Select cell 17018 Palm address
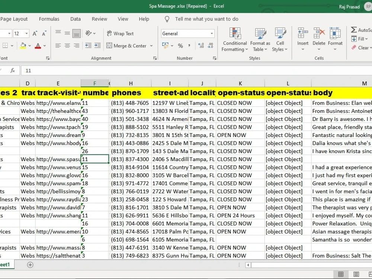This screenshot has width=372, height=279. tap(170, 231)
